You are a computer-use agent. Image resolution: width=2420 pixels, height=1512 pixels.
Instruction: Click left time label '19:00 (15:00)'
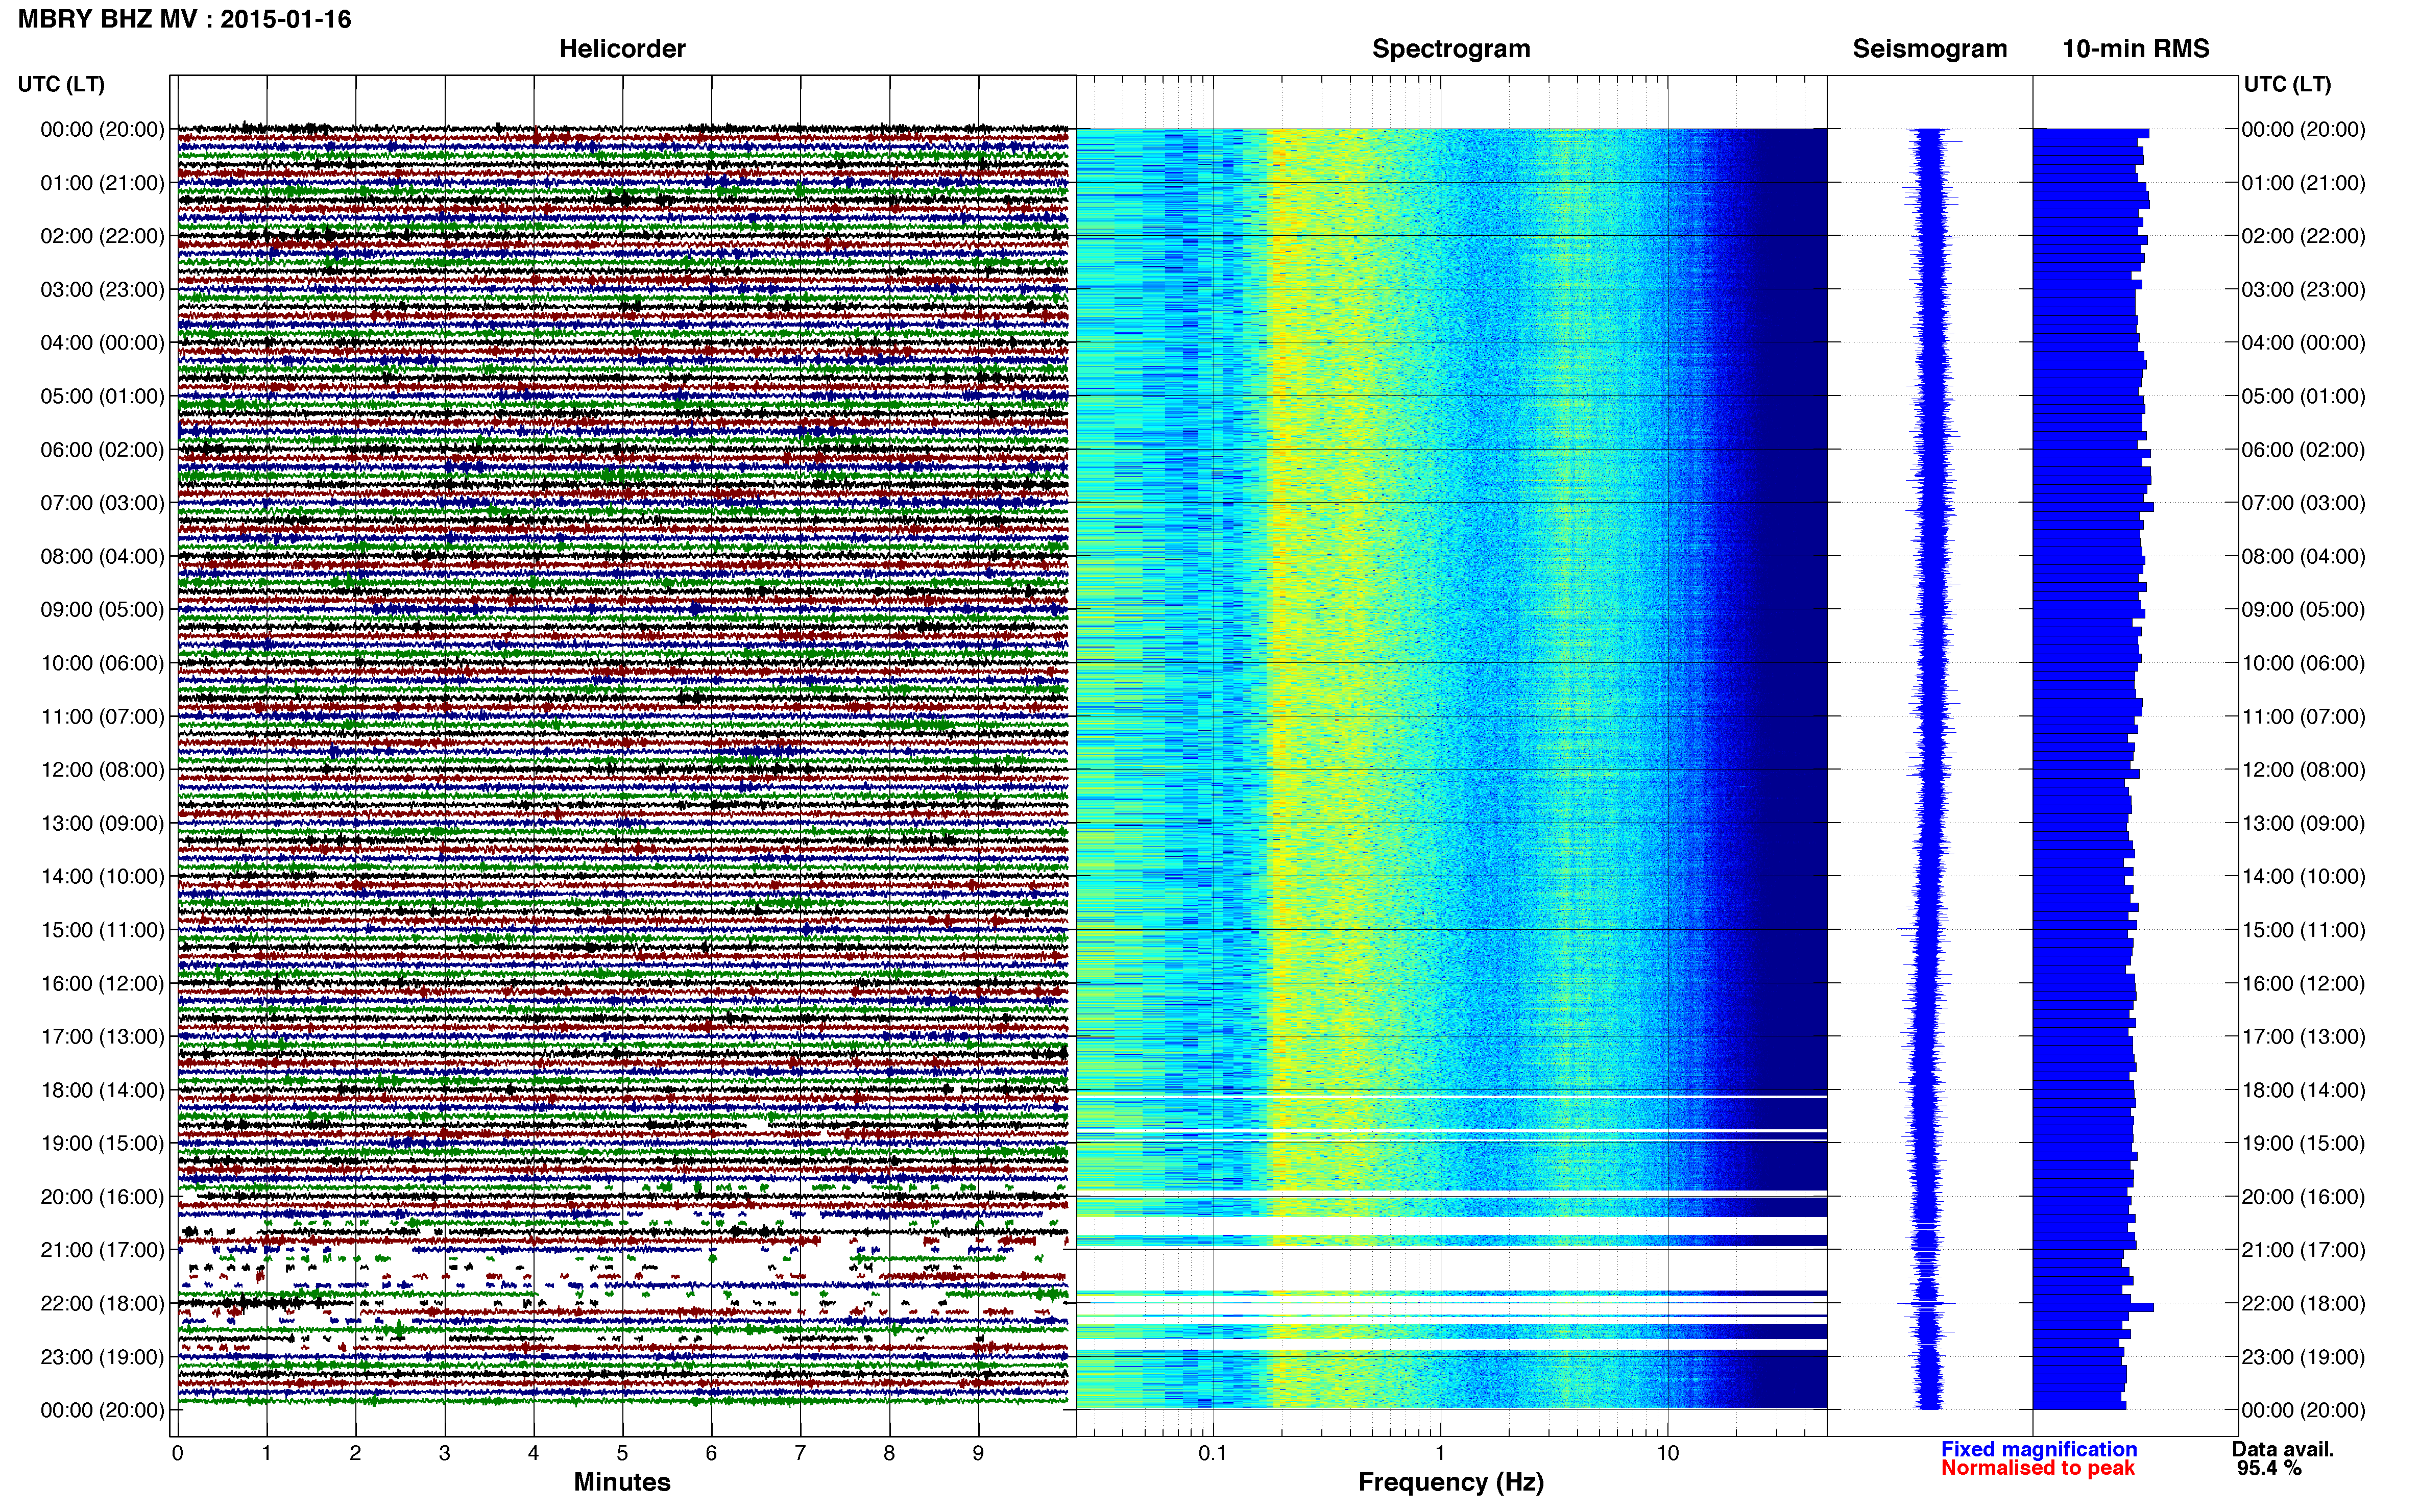pos(102,1143)
